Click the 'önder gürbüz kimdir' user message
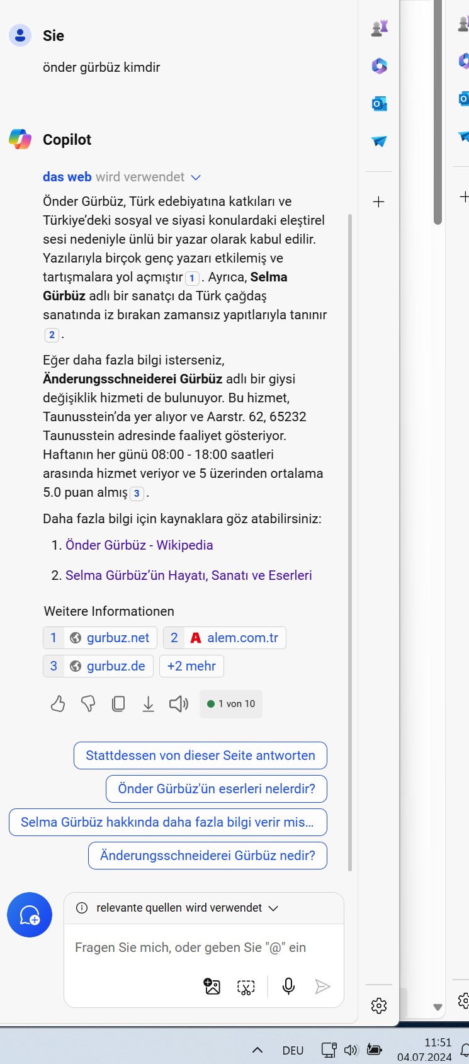This screenshot has height=1064, width=469. click(x=101, y=67)
